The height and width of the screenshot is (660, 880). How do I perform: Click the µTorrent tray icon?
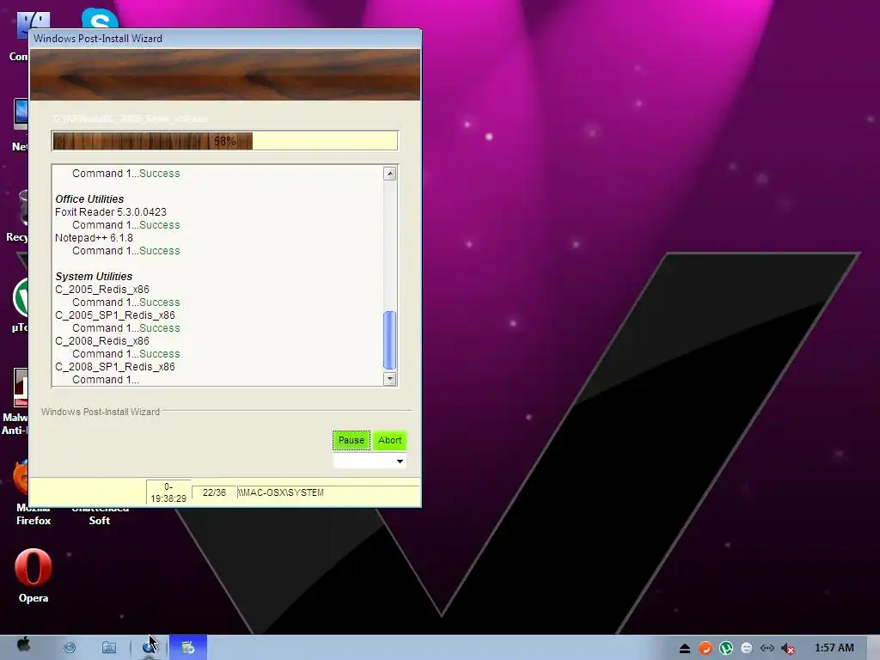coord(725,648)
